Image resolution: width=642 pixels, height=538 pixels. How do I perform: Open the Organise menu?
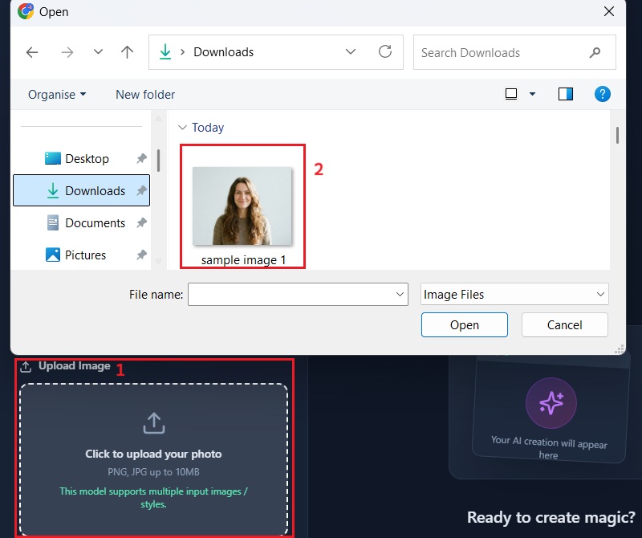click(x=57, y=95)
